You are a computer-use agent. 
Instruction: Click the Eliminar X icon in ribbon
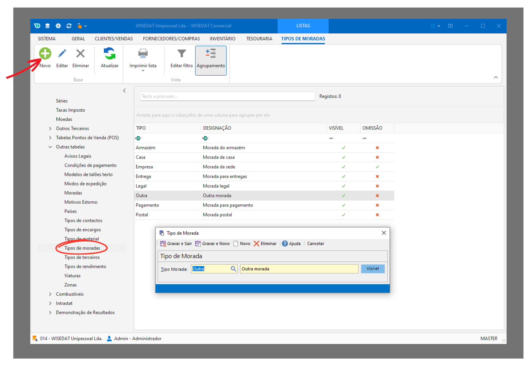click(80, 54)
